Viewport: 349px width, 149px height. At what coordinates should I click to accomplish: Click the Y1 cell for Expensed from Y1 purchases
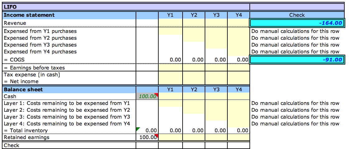170,31
